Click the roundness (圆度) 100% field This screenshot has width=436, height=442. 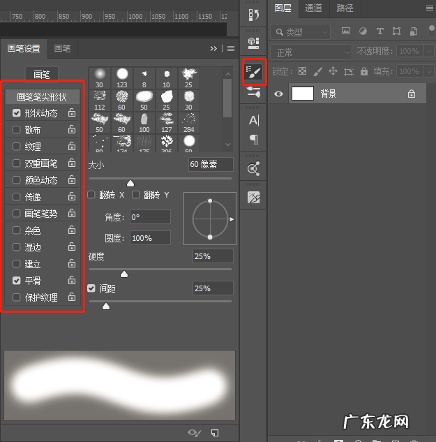pyautogui.click(x=150, y=238)
